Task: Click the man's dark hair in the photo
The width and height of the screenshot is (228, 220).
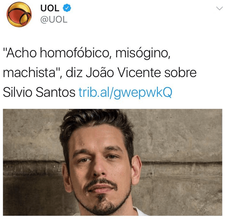Action: 97,120
